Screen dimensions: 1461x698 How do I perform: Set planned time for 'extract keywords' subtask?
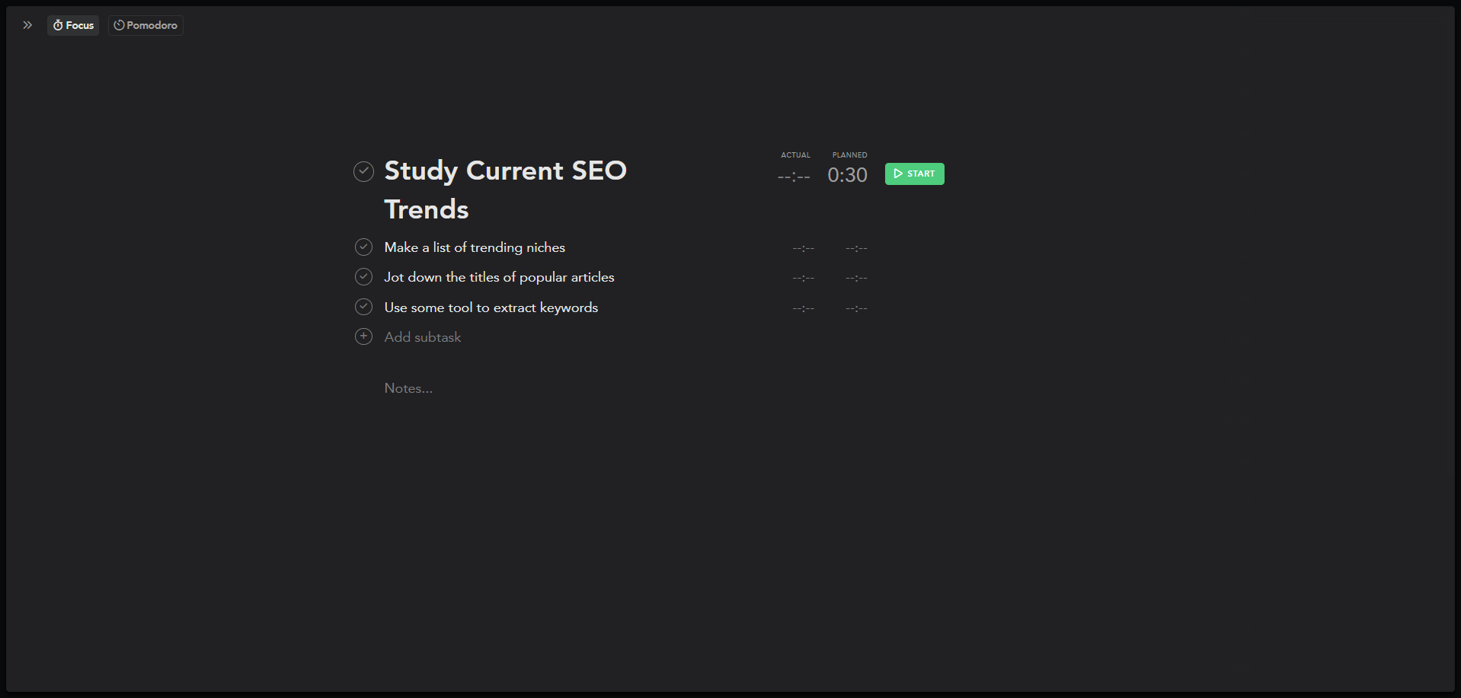[856, 308]
